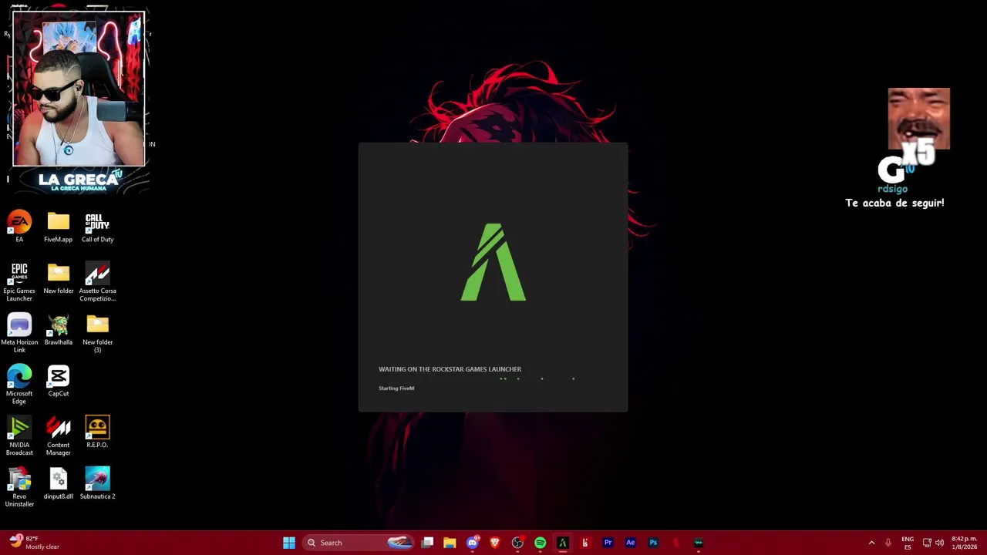The image size is (987, 555).
Task: Switch to Discord on the taskbar
Action: click(473, 543)
